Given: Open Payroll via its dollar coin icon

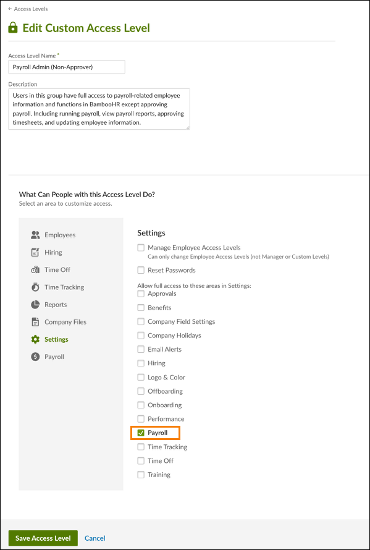Looking at the screenshot, I should pos(35,357).
